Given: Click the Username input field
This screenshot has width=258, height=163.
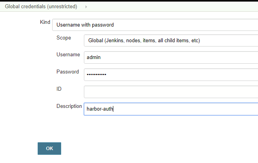Looking at the screenshot, I should (171, 57).
